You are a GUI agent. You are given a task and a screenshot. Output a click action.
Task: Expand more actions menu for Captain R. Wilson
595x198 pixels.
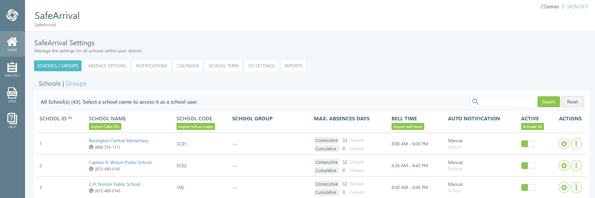[576, 166]
